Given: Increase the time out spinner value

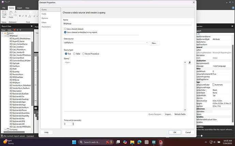Looking at the screenshot, I should (73, 123).
